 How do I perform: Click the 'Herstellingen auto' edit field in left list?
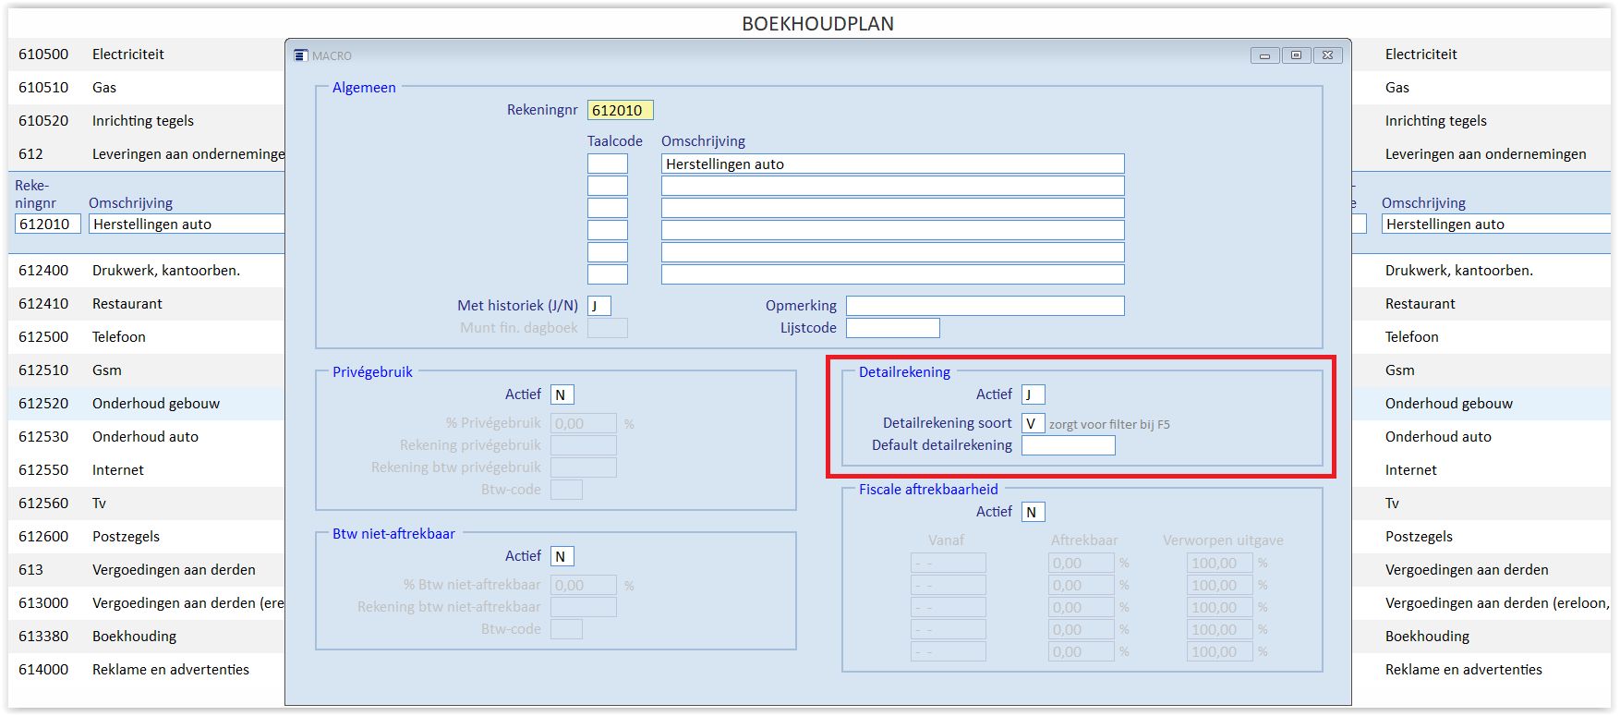click(187, 224)
